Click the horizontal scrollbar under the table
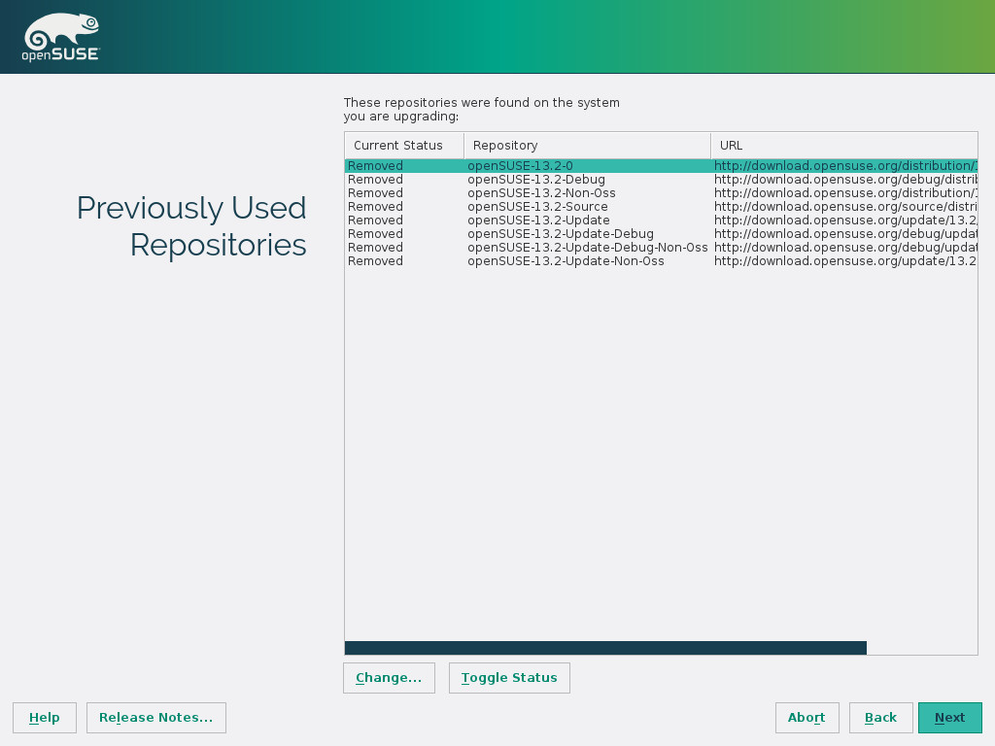Image resolution: width=995 pixels, height=746 pixels. click(x=604, y=648)
